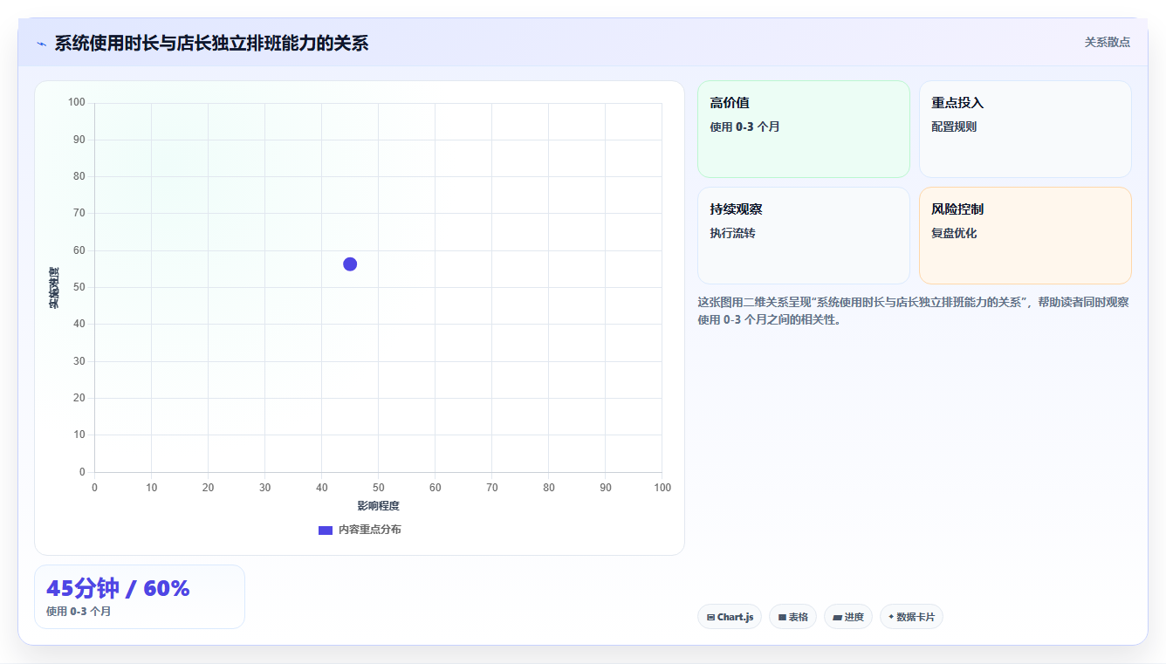Click the 数据卡片 sparkle icon
The width and height of the screenshot is (1166, 664).
click(x=891, y=617)
